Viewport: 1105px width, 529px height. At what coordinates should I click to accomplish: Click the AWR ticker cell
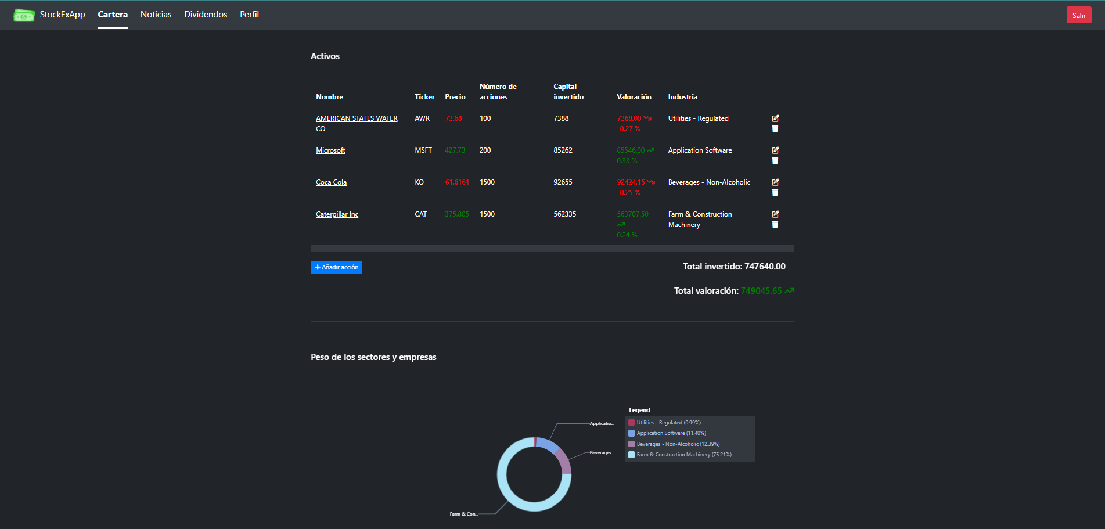tap(422, 118)
